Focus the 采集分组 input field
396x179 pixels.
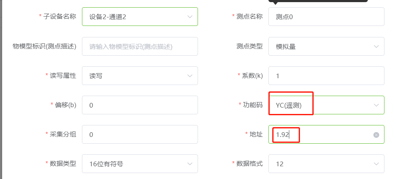140,134
